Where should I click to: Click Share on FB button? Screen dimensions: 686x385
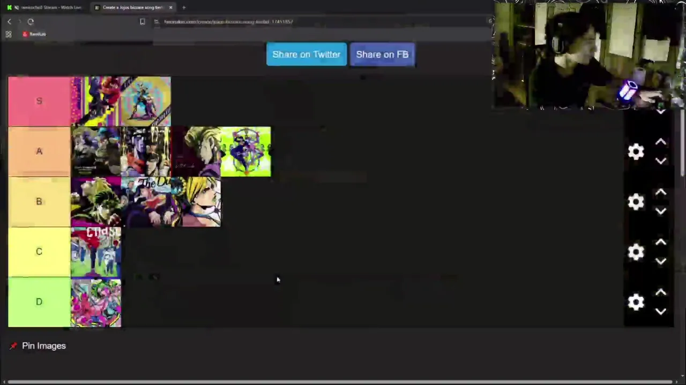(382, 55)
